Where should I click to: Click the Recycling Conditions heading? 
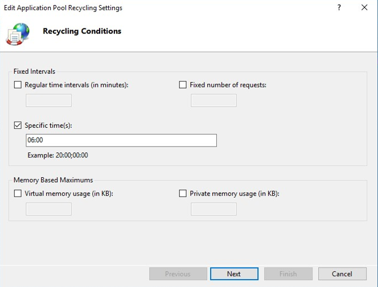point(82,31)
